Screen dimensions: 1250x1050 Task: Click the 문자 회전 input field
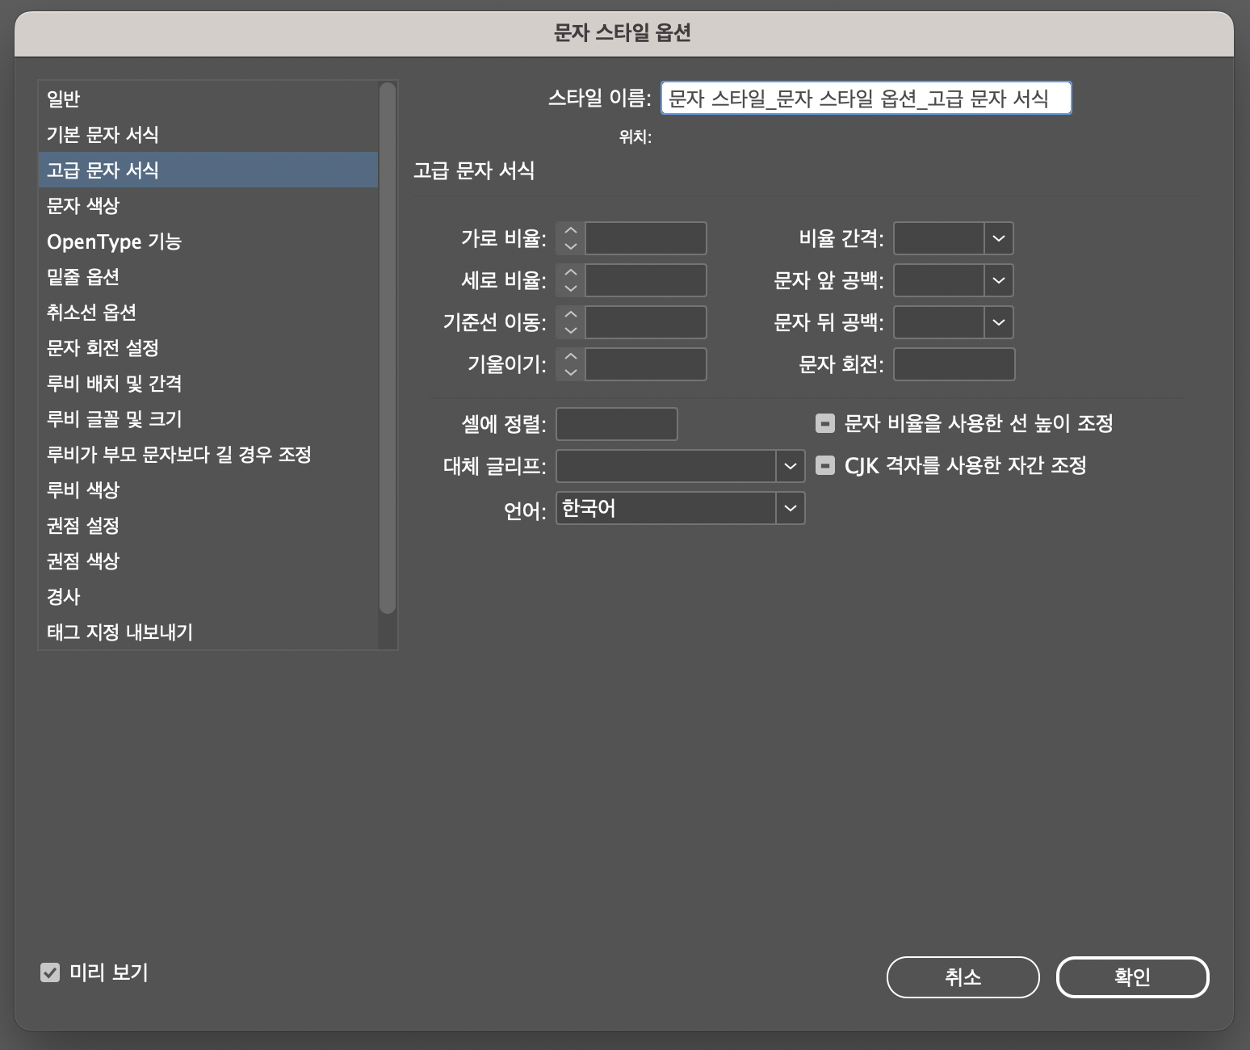click(954, 364)
